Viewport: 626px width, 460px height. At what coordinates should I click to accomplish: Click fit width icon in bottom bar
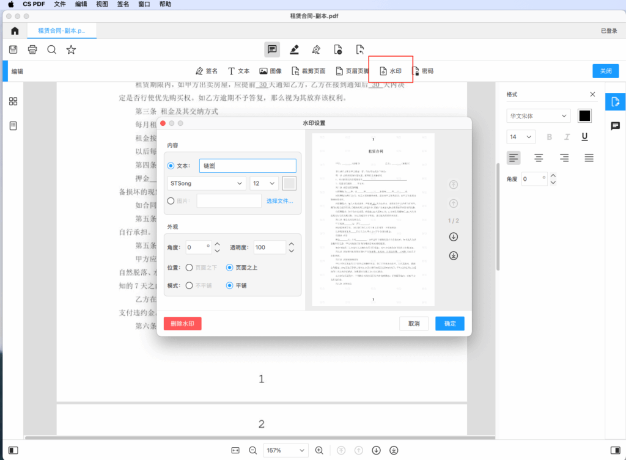click(235, 450)
